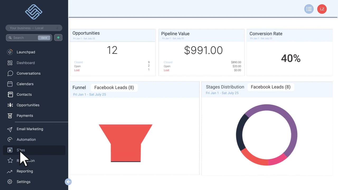Click the Conversations chat bubble icon

[x=10, y=73]
